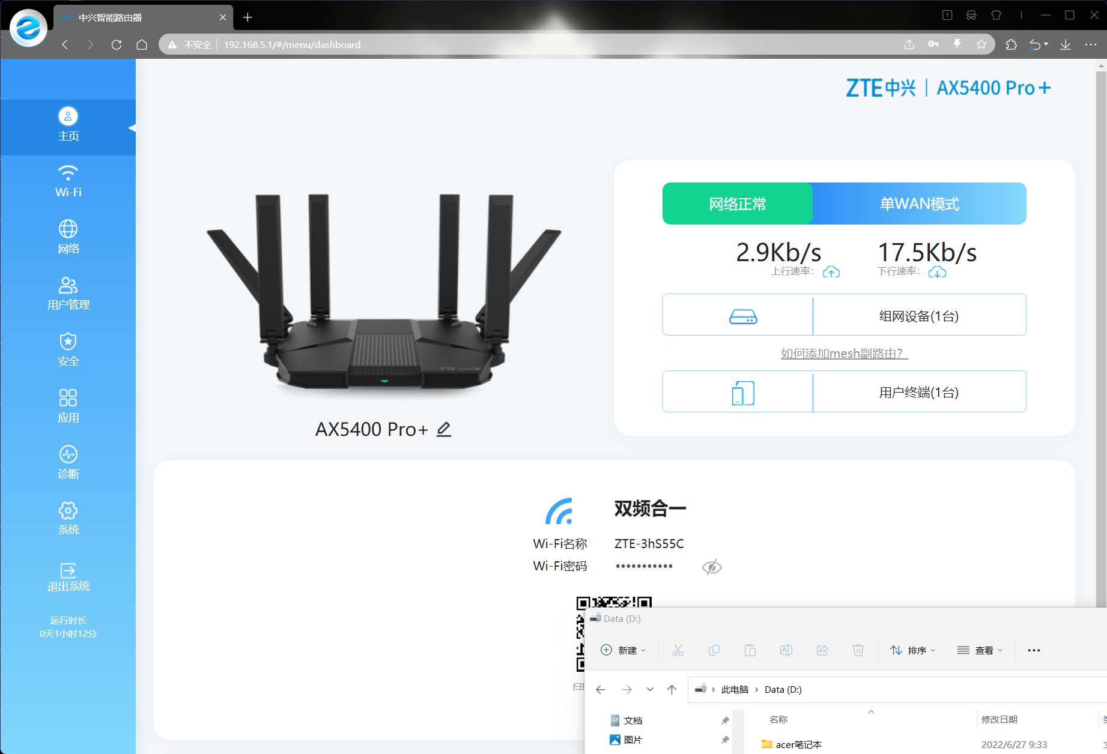Click 退出系统 logout in sidebar
The image size is (1107, 754).
tap(68, 578)
